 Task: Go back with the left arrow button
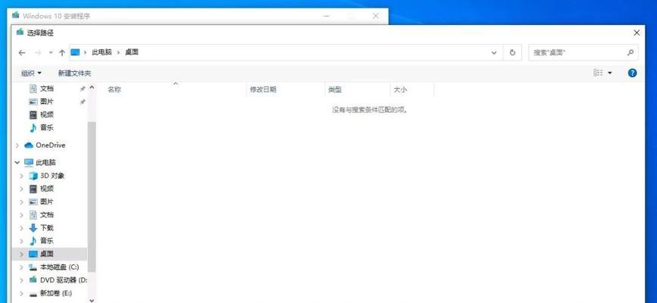(x=22, y=53)
